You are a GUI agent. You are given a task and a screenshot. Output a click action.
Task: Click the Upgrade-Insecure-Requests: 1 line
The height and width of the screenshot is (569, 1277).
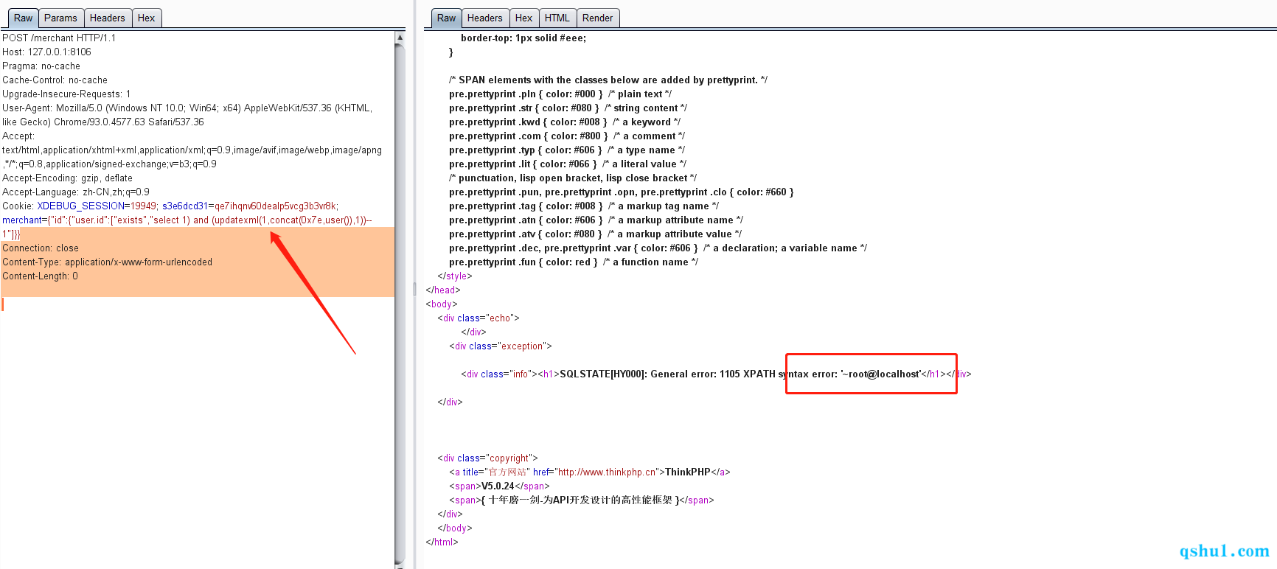[66, 94]
